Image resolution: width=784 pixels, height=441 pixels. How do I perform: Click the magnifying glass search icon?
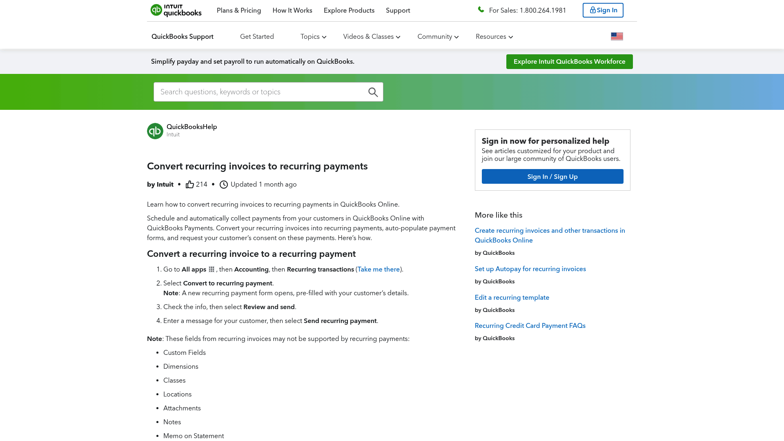click(x=373, y=92)
